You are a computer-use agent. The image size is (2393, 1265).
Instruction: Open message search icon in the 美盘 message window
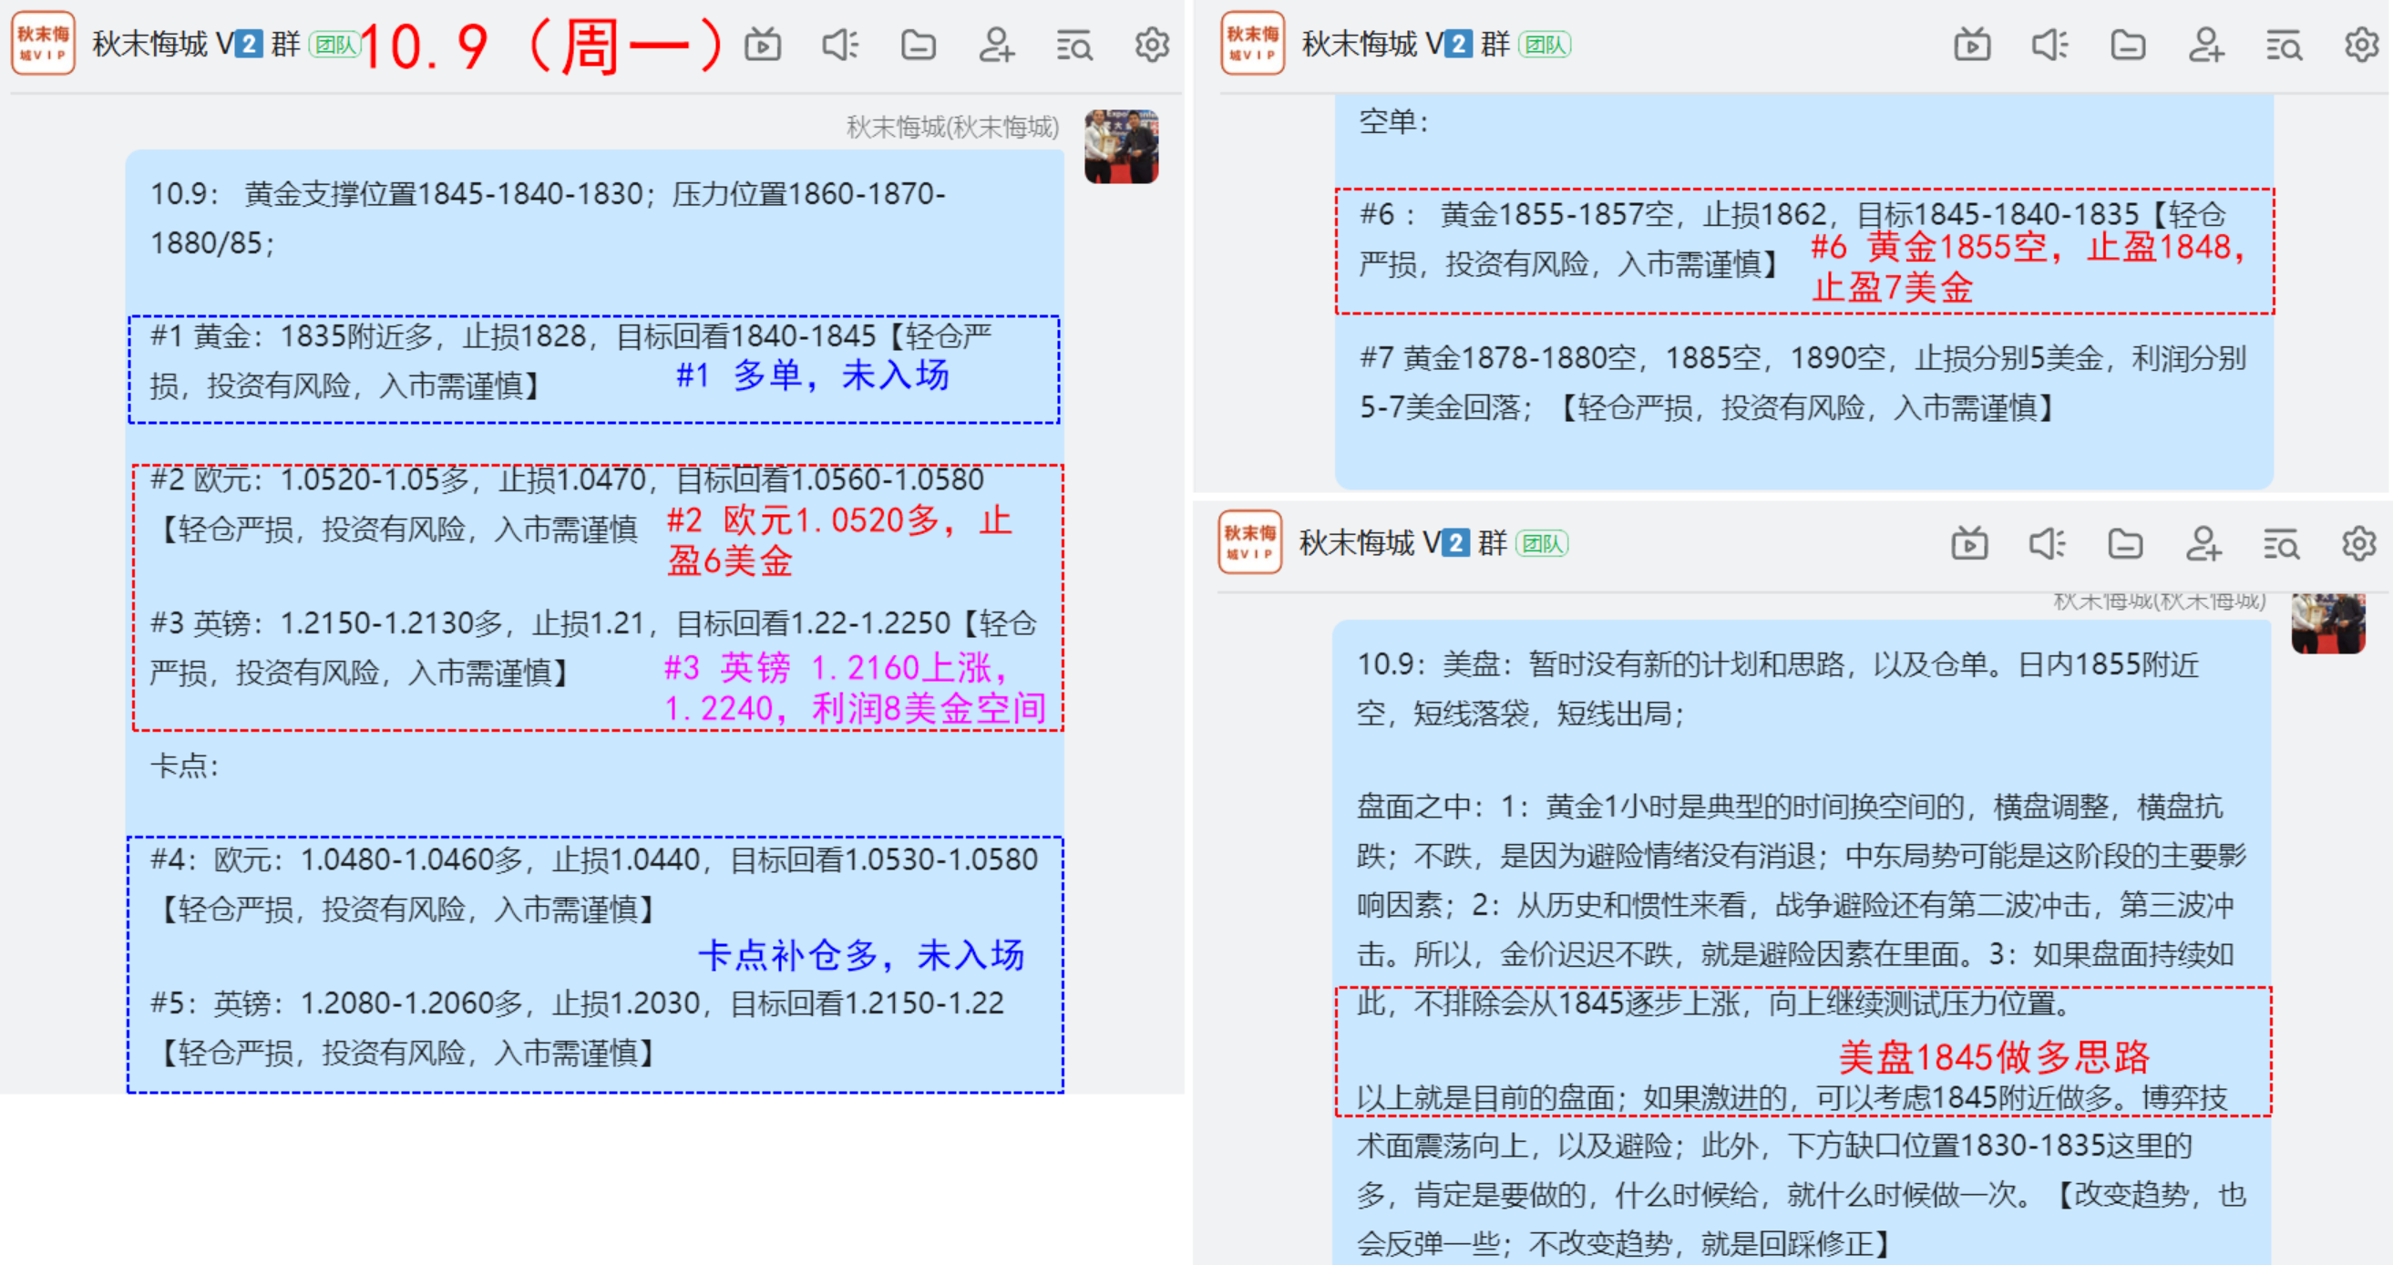(x=2282, y=543)
